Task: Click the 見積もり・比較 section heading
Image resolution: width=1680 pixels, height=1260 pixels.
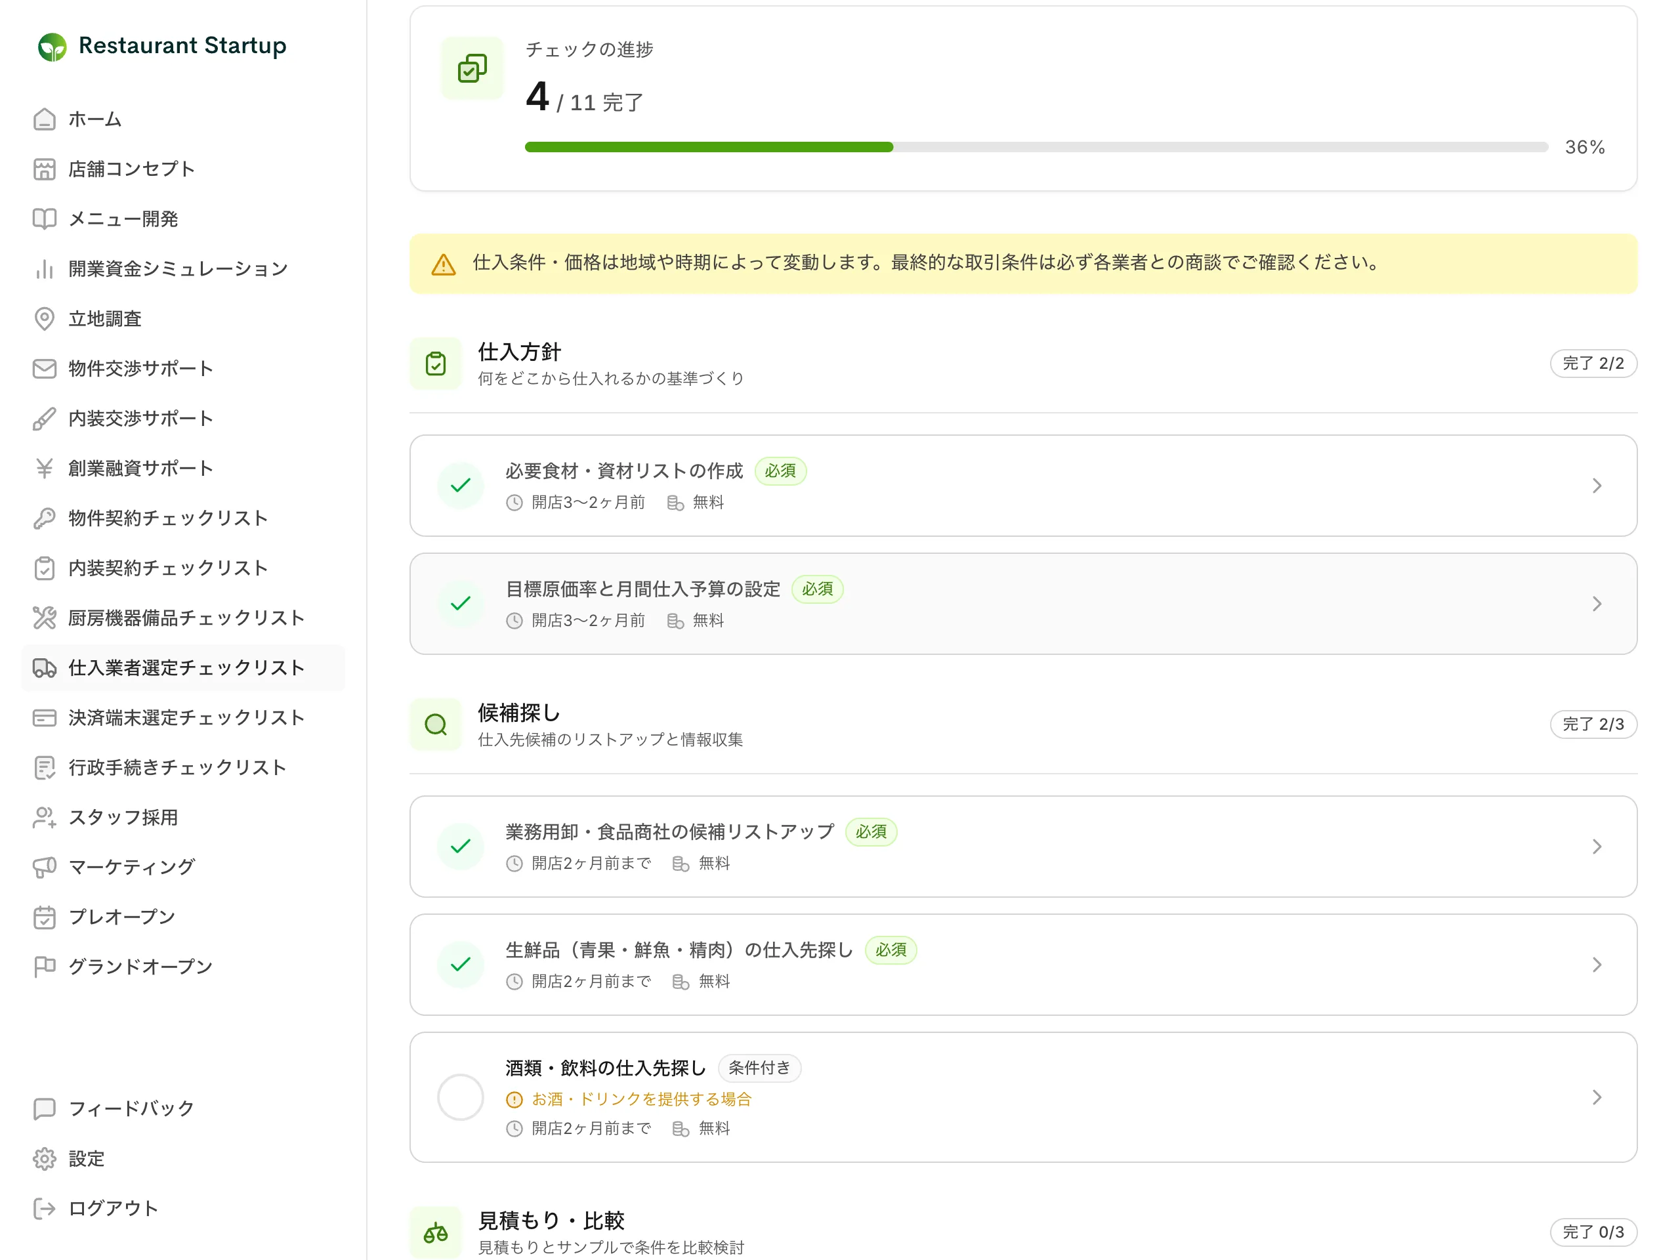Action: tap(551, 1221)
